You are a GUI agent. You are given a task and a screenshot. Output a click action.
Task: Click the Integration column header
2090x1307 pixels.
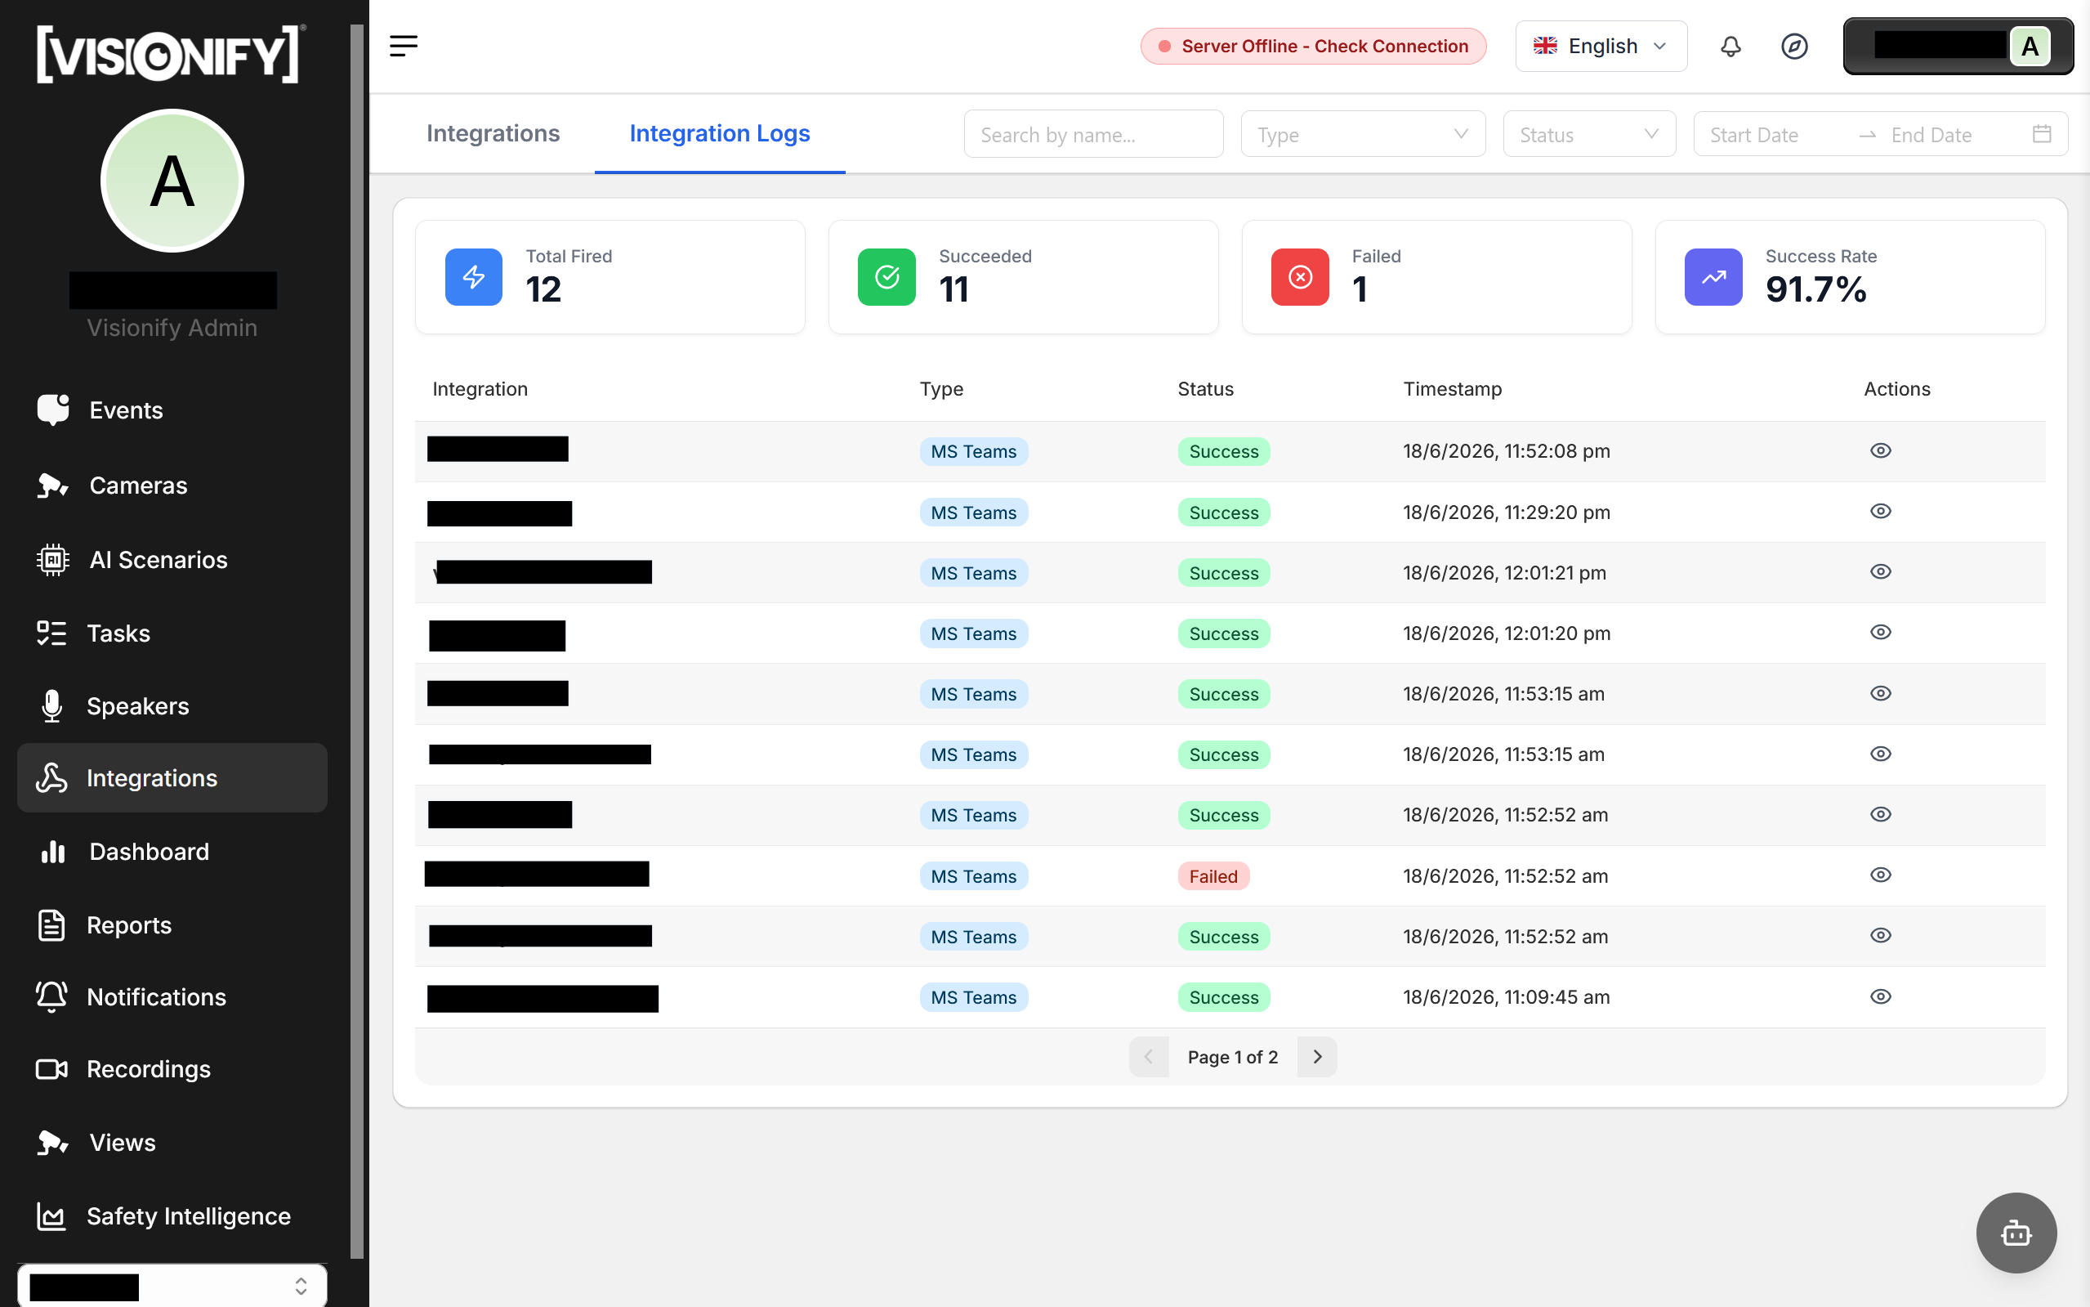click(x=480, y=389)
